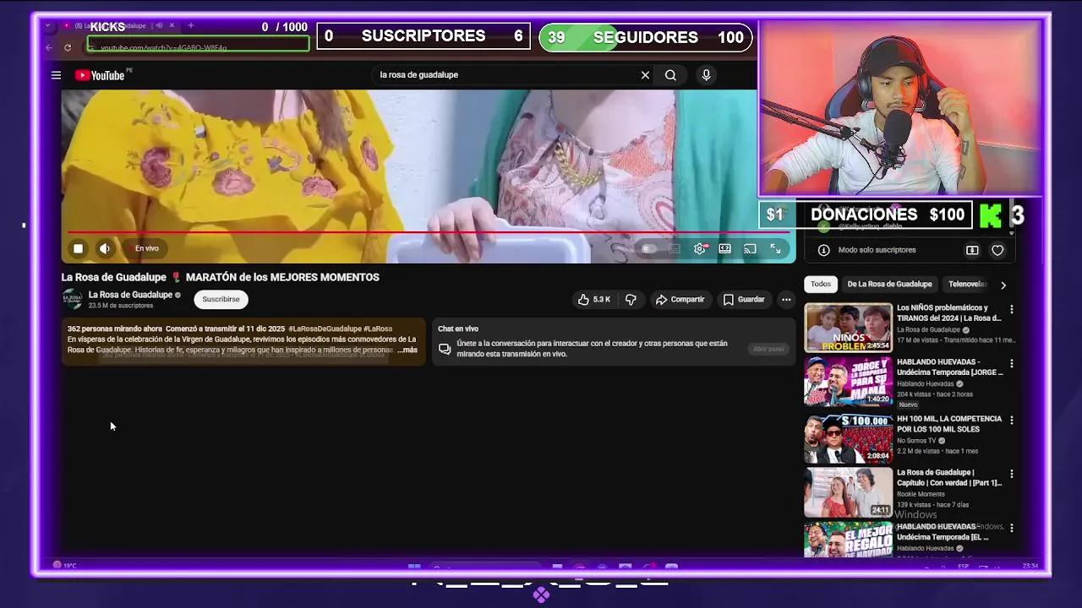Click the #LaRosaDeGuadalupe hashtag
The width and height of the screenshot is (1082, 608).
(325, 328)
